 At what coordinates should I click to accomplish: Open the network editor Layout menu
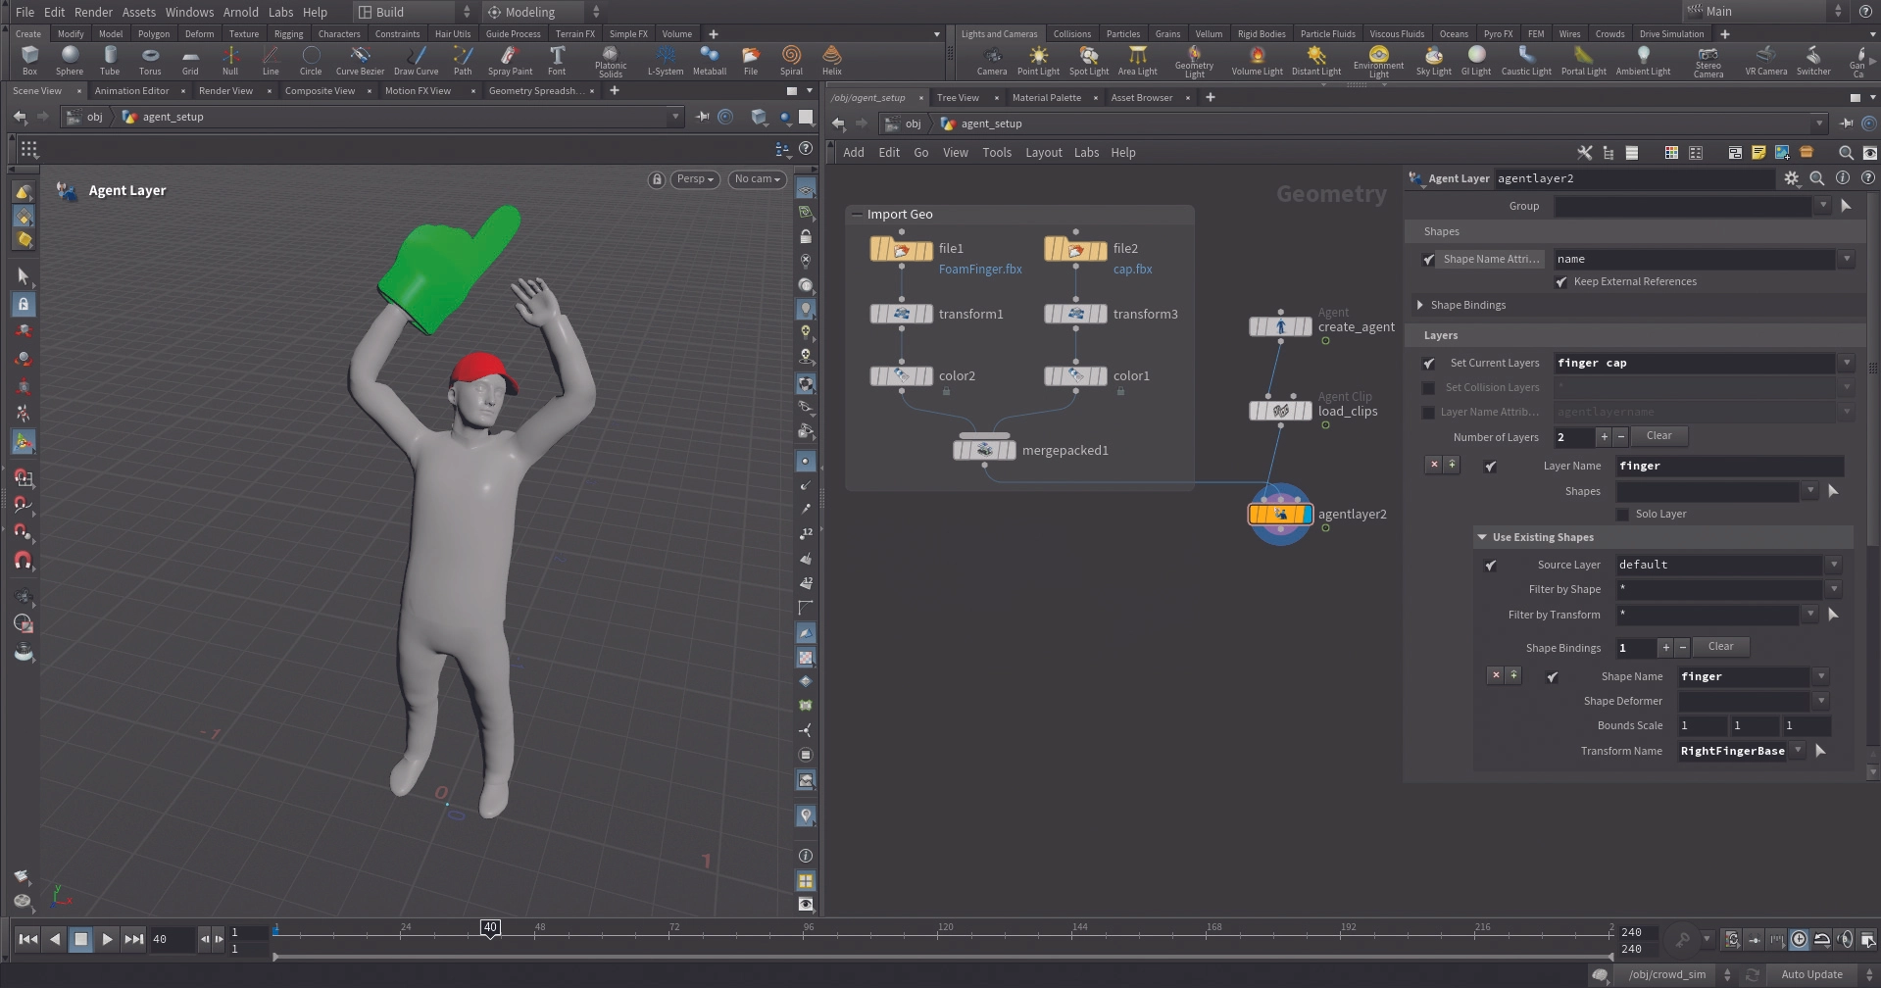[x=1043, y=152]
